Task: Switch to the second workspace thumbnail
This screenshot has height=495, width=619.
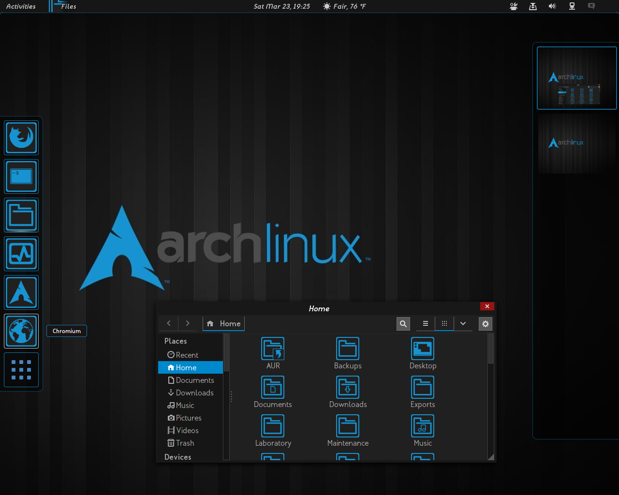Action: click(x=577, y=144)
